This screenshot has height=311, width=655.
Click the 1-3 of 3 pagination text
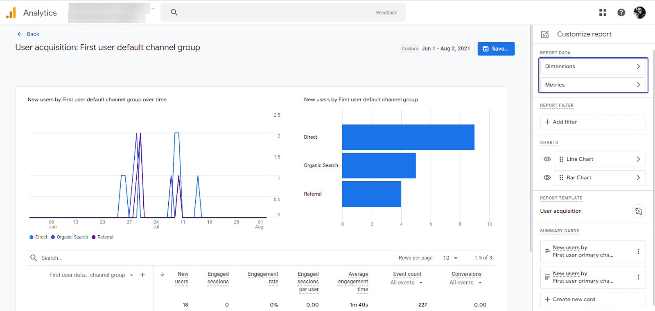(483, 258)
